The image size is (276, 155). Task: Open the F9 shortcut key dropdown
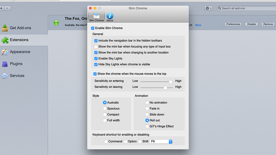pyautogui.click(x=161, y=142)
